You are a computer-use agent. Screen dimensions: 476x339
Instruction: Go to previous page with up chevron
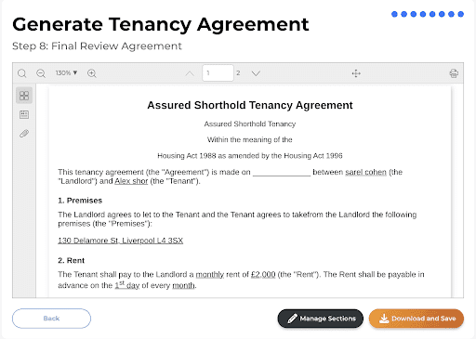point(190,73)
